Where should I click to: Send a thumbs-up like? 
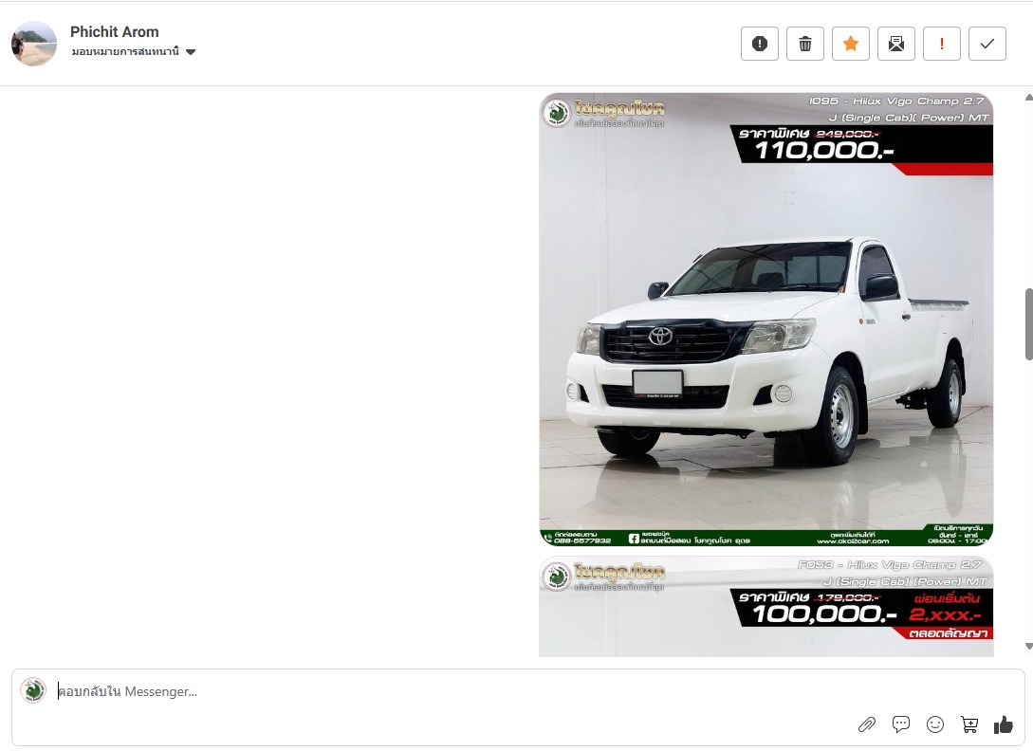click(1004, 724)
